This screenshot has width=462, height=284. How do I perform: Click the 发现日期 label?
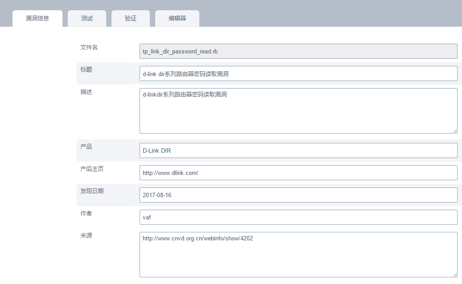[92, 191]
